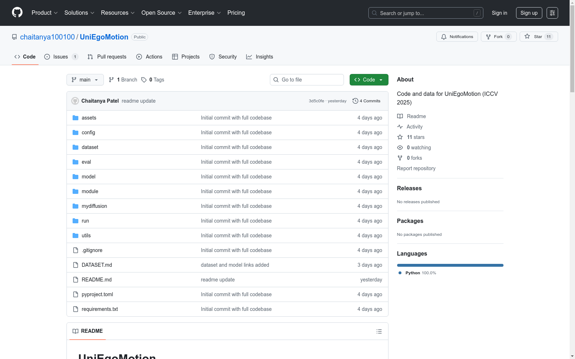The height and width of the screenshot is (359, 575).
Task: Open the Readme link in About
Action: [411, 116]
